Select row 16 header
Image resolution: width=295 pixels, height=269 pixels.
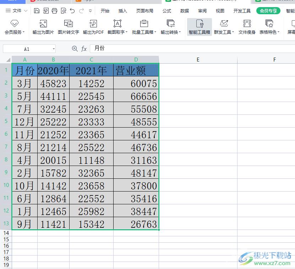[x=6, y=246]
